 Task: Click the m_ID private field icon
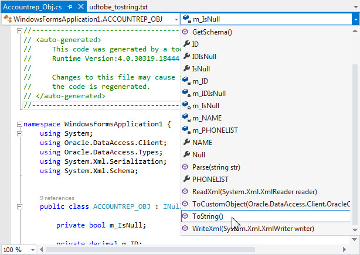186,81
